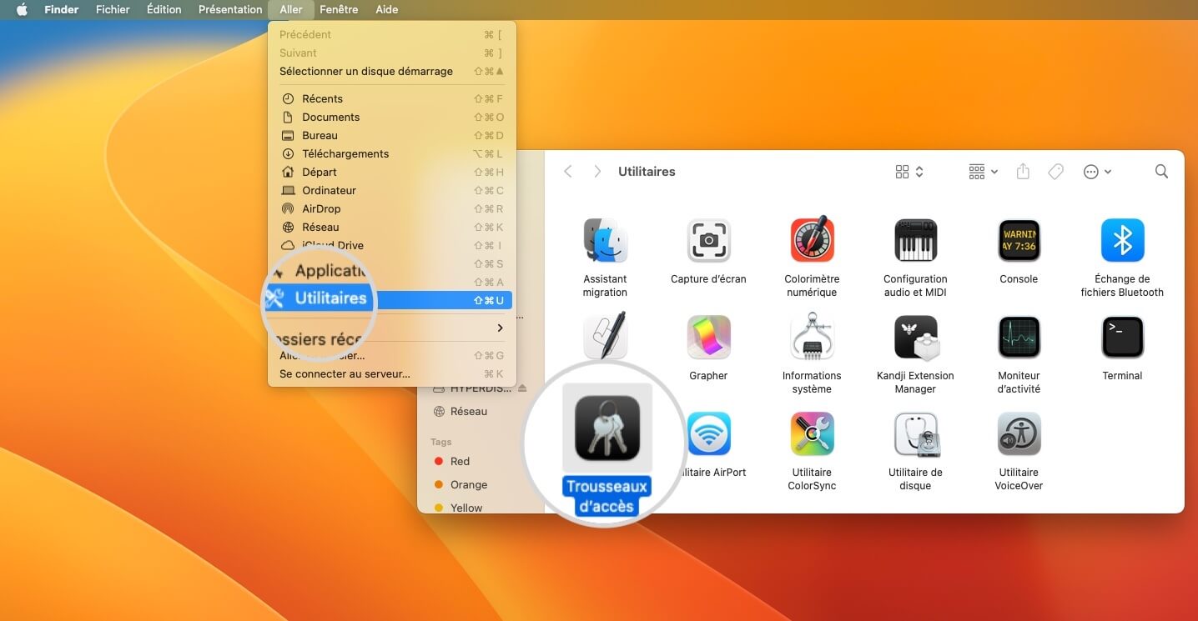The height and width of the screenshot is (621, 1198).
Task: Choose Sélectionner un disque démarrage
Action: [x=392, y=71]
